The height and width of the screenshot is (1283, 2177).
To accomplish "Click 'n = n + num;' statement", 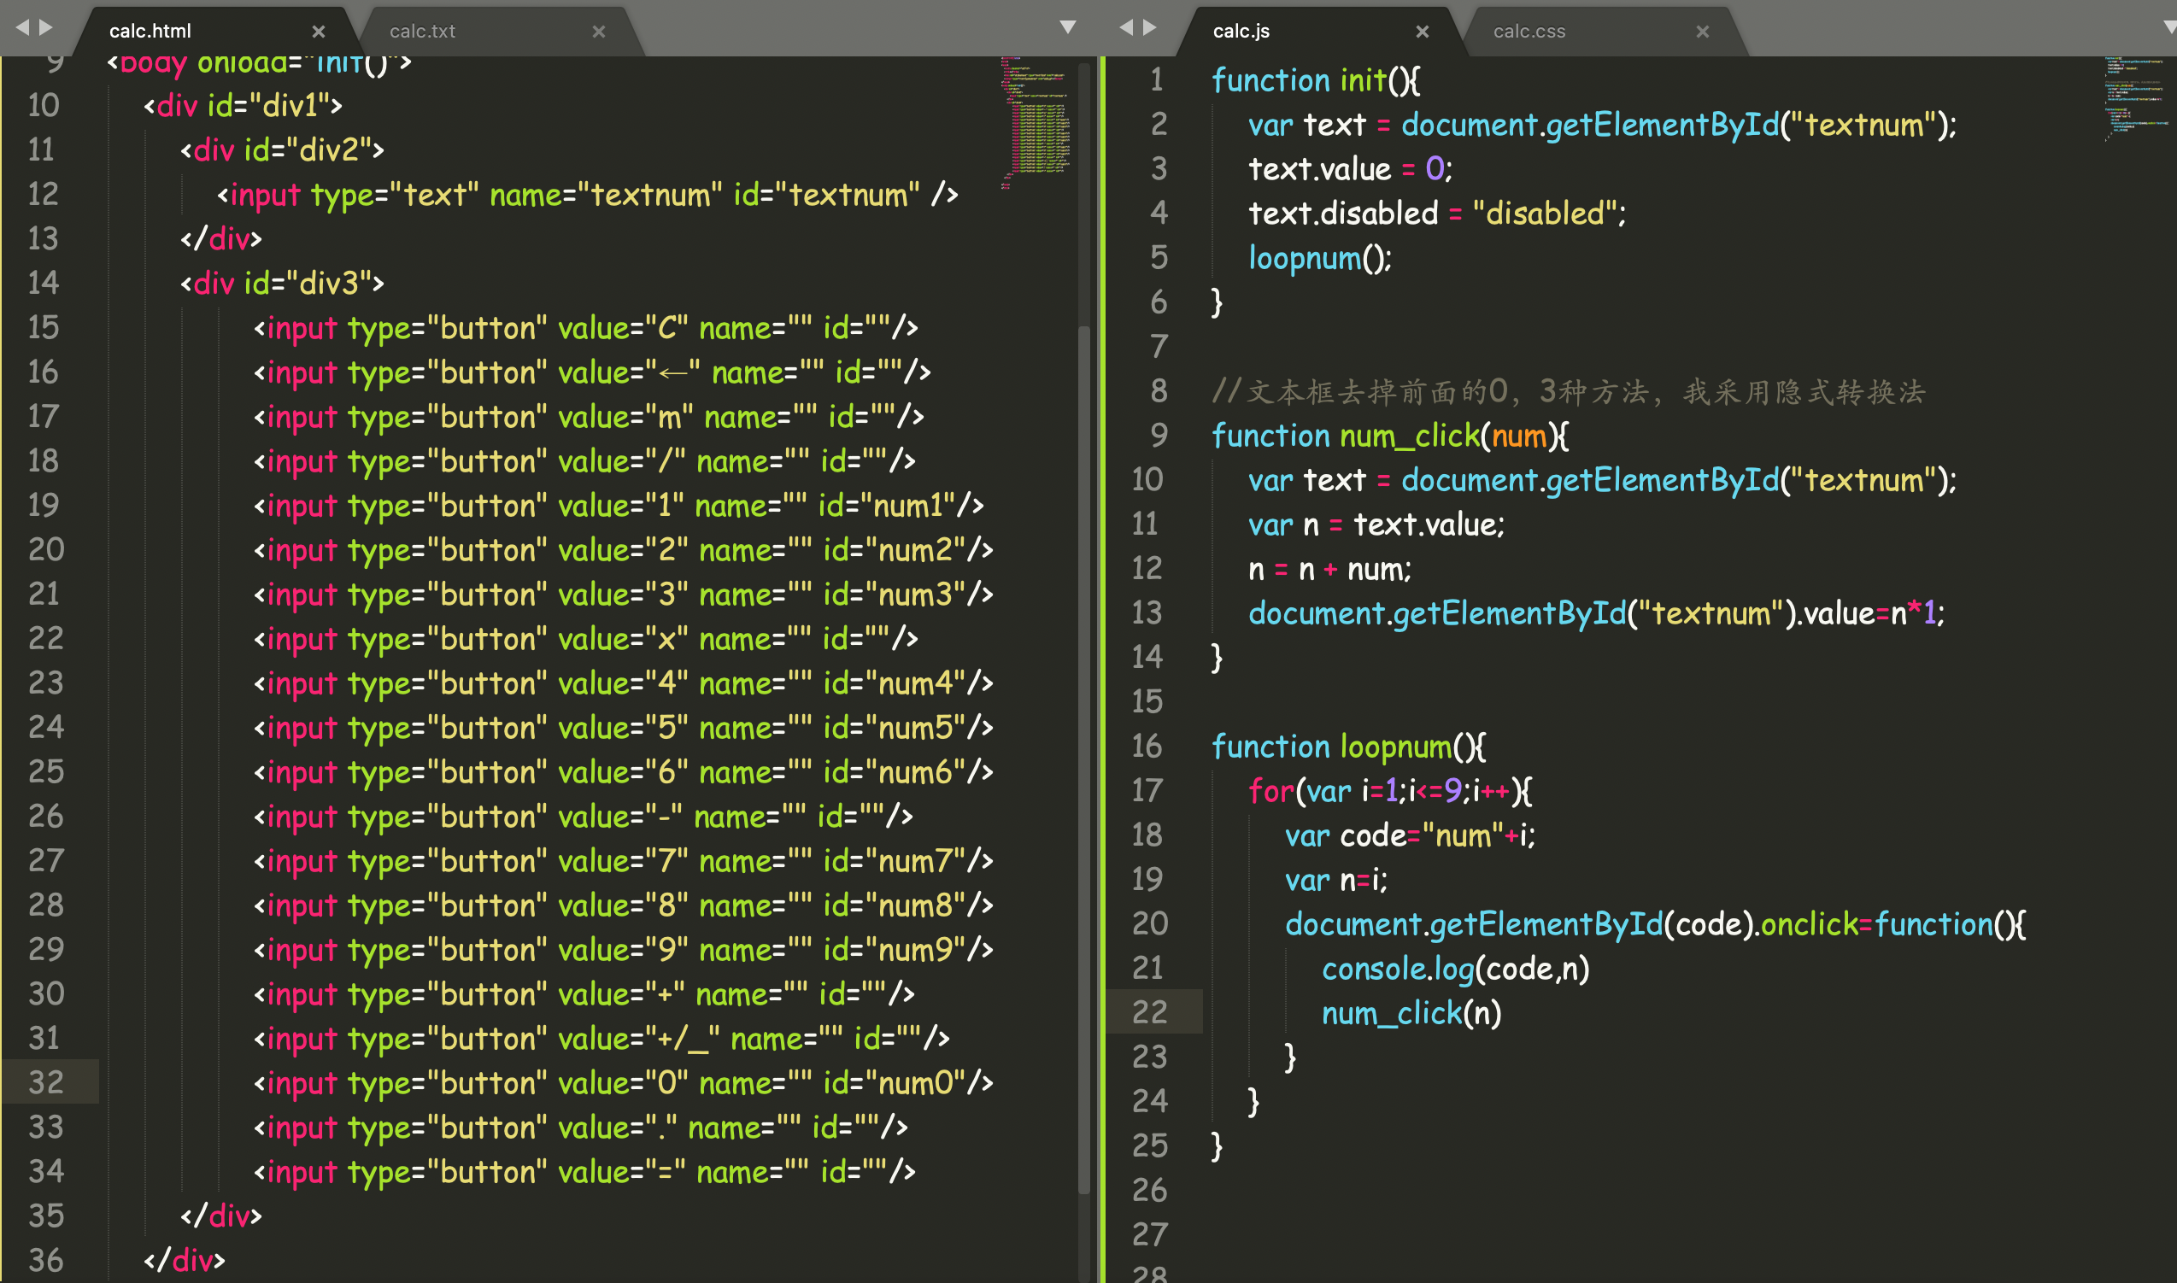I will 1329,569.
